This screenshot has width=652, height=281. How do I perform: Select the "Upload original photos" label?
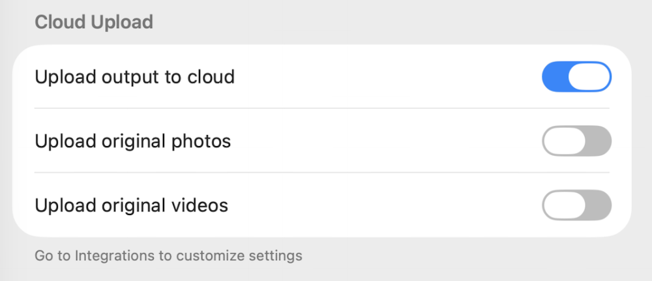(132, 141)
